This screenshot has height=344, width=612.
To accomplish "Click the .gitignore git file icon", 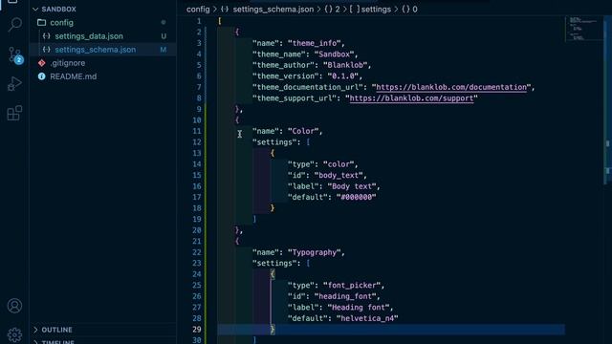I will [42, 63].
